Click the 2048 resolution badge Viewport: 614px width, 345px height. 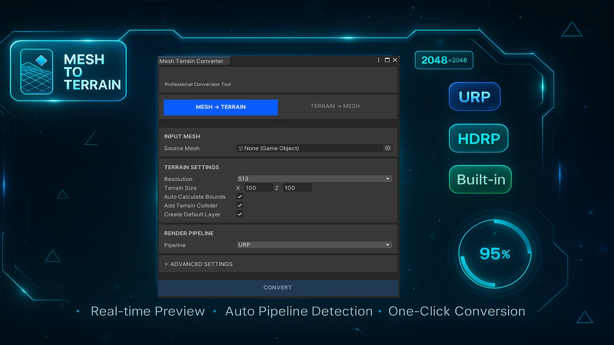(x=444, y=60)
